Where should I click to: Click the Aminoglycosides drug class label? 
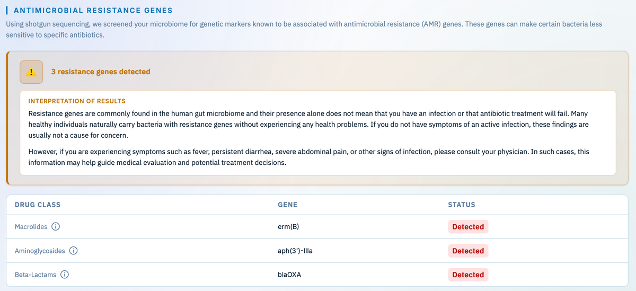(40, 251)
